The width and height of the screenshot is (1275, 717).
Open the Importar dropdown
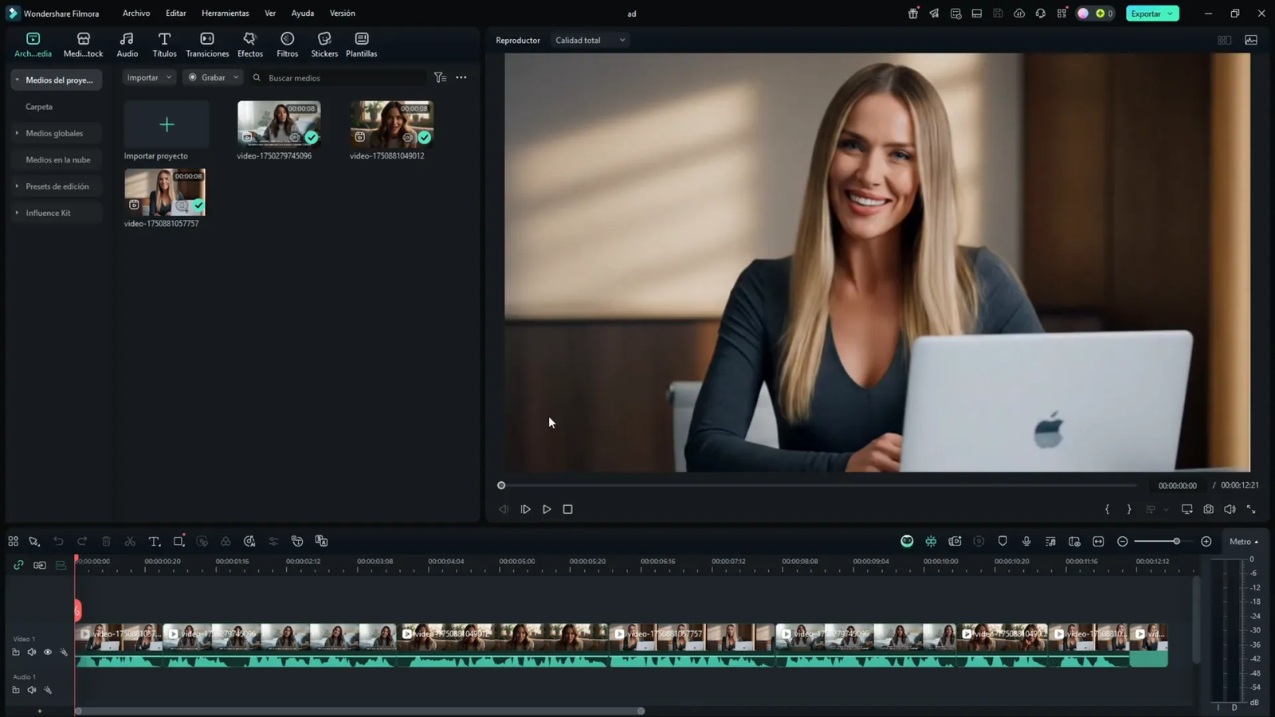148,77
